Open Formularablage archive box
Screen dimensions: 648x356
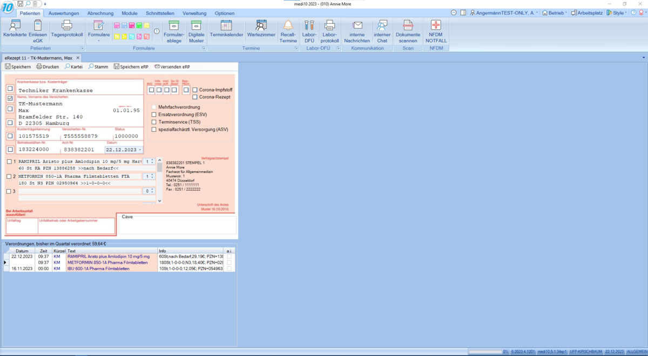(x=174, y=31)
